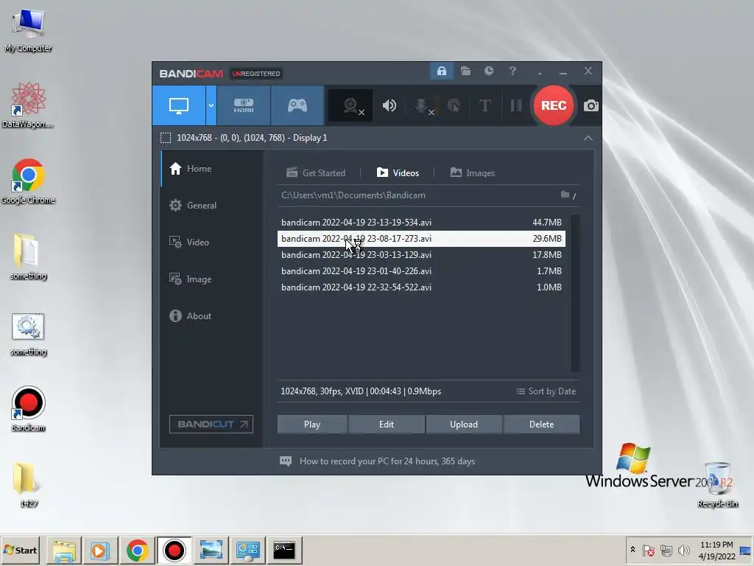Play the selected video
The height and width of the screenshot is (566, 754).
312,424
